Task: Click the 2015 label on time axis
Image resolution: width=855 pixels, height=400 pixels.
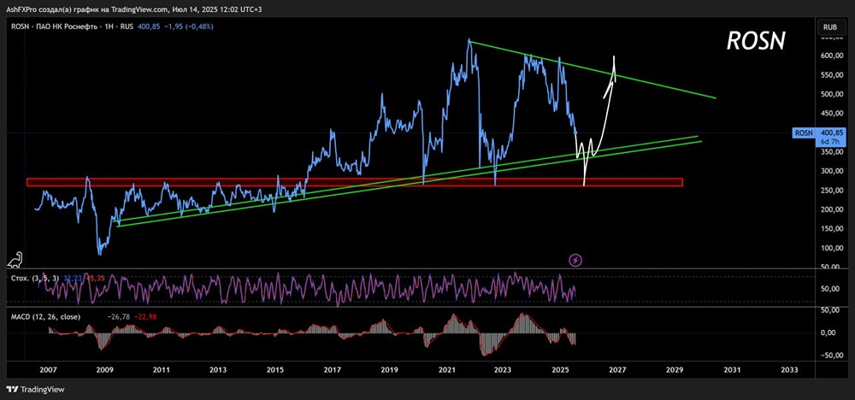Action: click(x=274, y=370)
